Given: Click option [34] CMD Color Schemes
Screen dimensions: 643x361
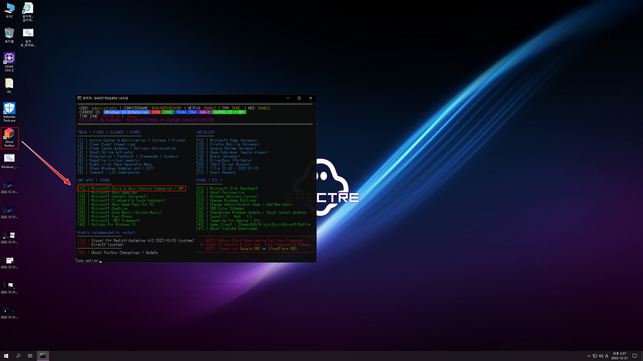Looking at the screenshot, I should [x=220, y=209].
